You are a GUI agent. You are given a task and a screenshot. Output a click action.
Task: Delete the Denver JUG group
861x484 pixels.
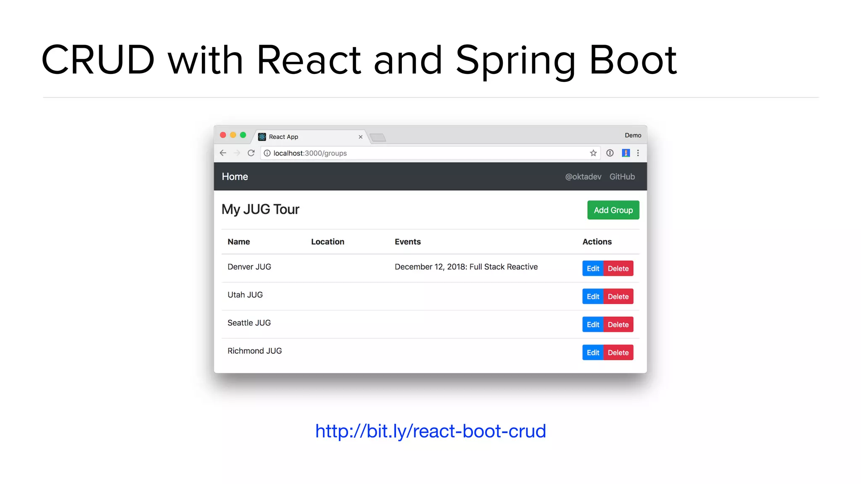[x=618, y=268]
